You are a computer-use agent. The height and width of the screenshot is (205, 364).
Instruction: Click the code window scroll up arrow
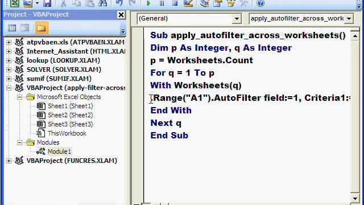(x=355, y=36)
